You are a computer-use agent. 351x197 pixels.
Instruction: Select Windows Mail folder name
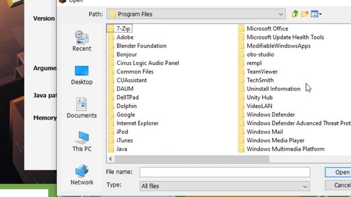pos(265,132)
